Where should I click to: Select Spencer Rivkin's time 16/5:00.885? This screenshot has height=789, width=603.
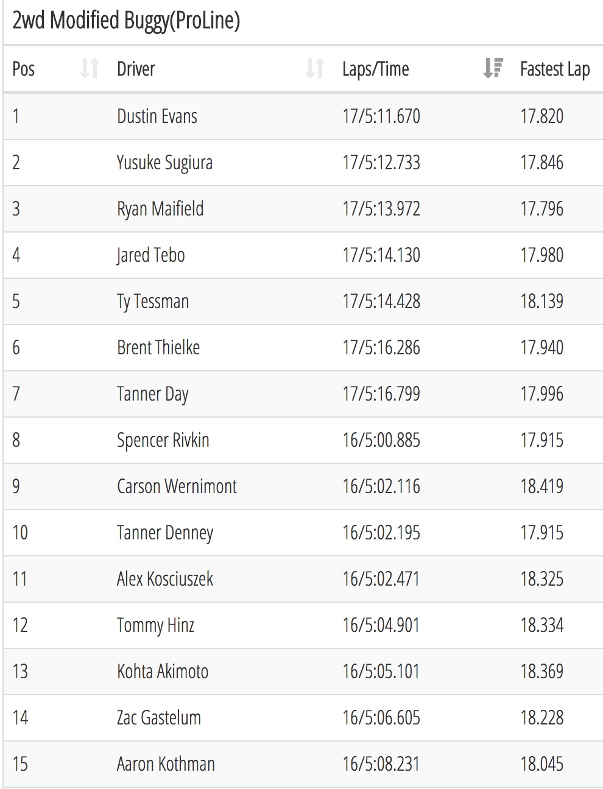(381, 440)
